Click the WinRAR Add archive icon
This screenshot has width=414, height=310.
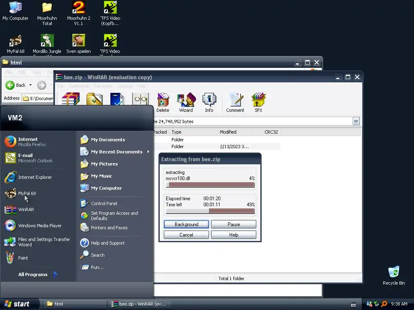point(70,98)
